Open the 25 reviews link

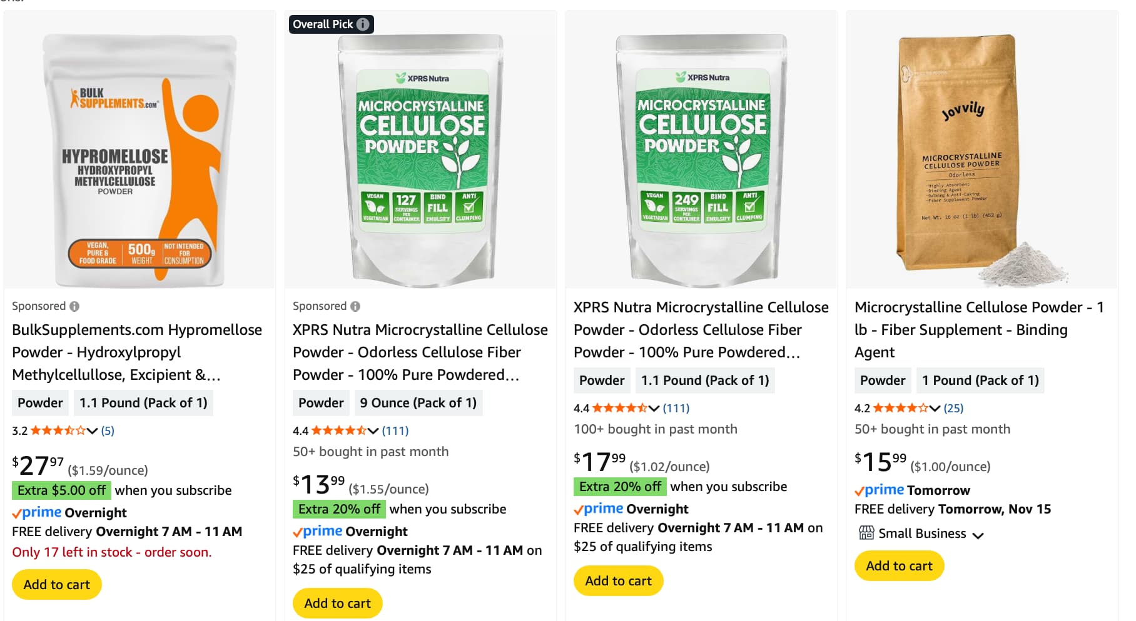click(x=953, y=408)
